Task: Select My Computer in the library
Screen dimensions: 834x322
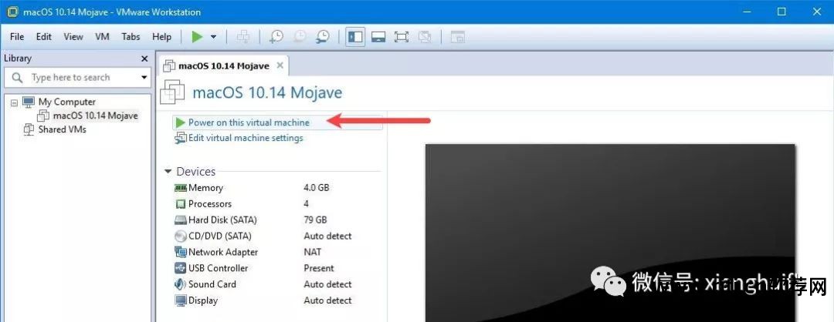Action: tap(67, 102)
